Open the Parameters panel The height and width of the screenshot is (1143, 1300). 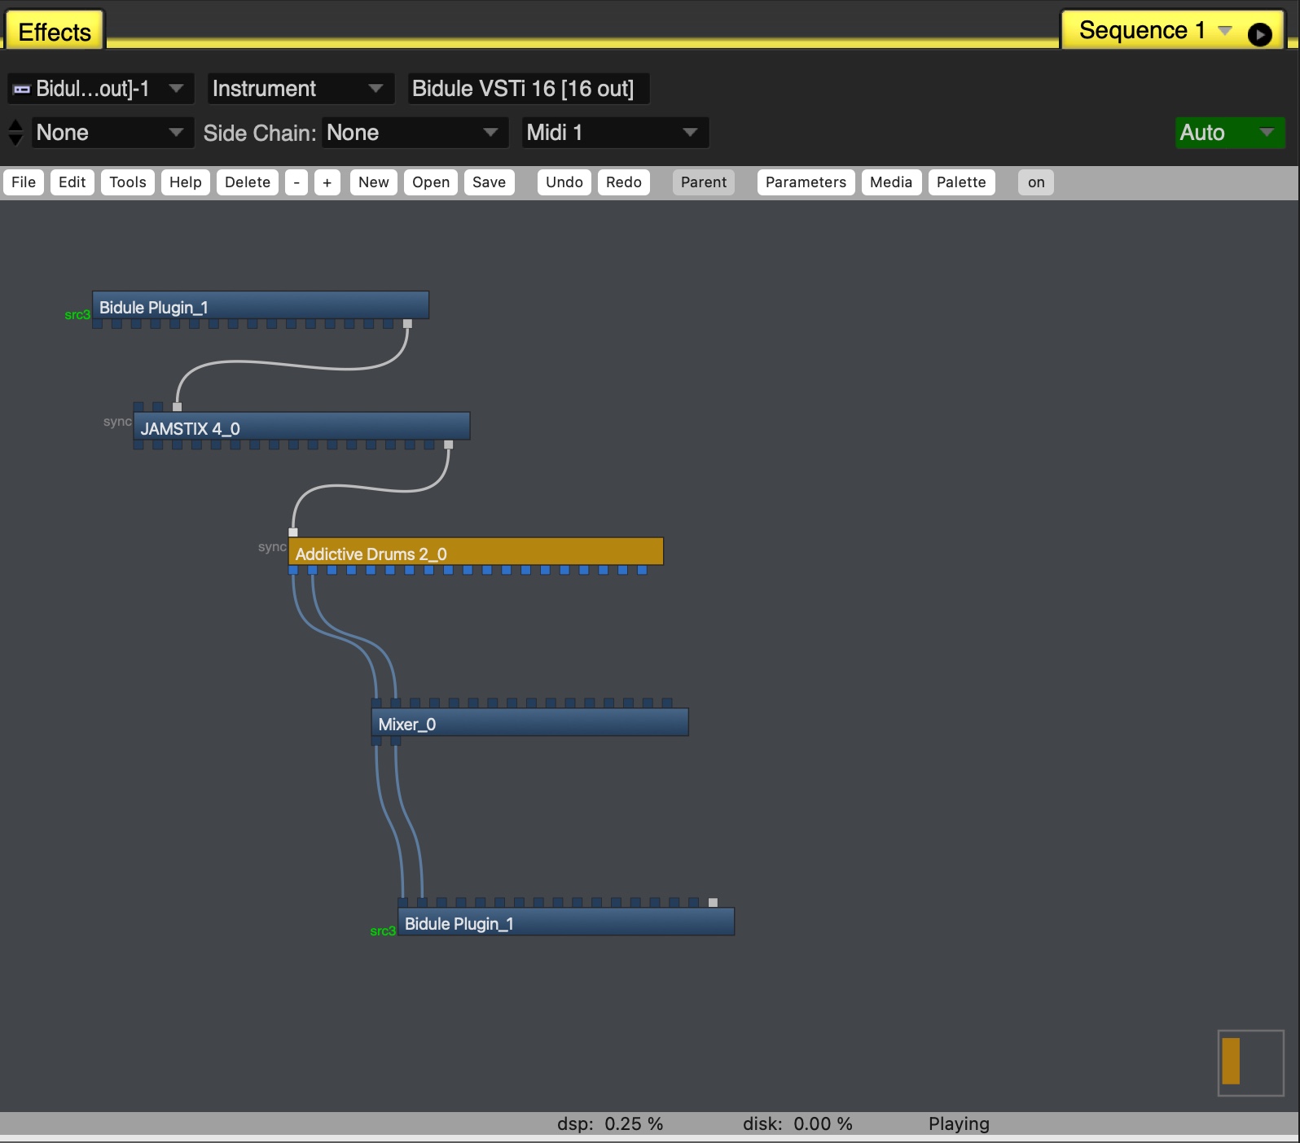pos(806,182)
